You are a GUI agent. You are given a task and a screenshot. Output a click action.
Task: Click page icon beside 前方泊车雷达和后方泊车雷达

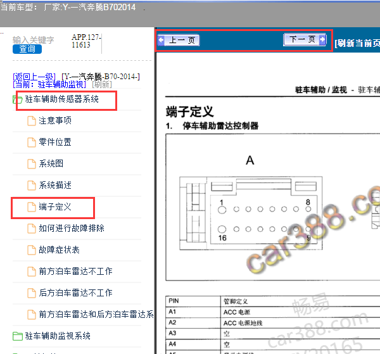(32, 315)
